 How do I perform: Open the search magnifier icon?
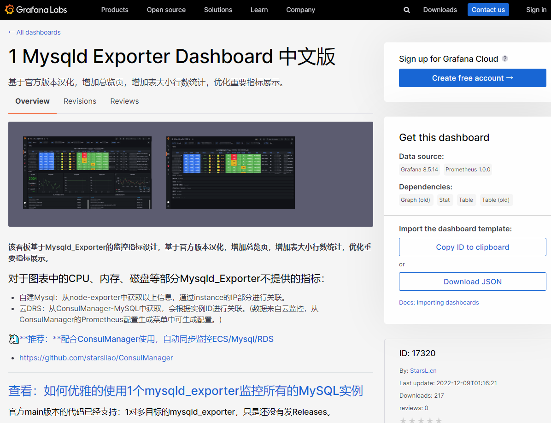pyautogui.click(x=407, y=10)
